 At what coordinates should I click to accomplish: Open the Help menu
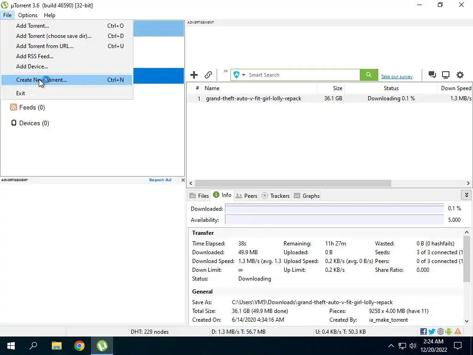point(49,15)
